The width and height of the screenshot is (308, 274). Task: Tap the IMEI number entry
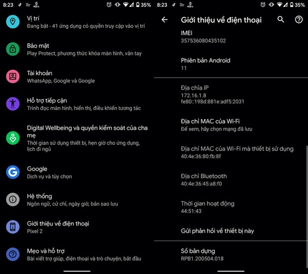tap(203, 36)
